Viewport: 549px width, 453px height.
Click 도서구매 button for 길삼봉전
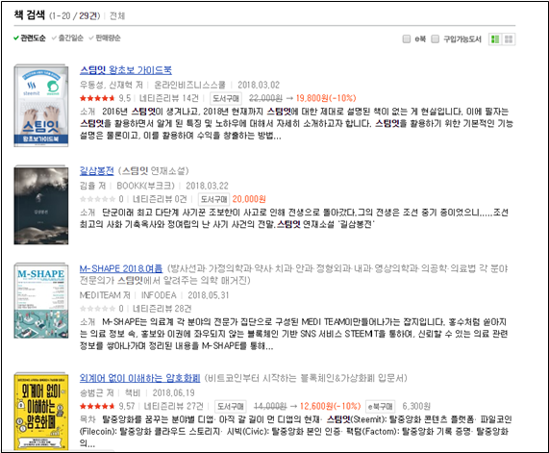point(213,199)
